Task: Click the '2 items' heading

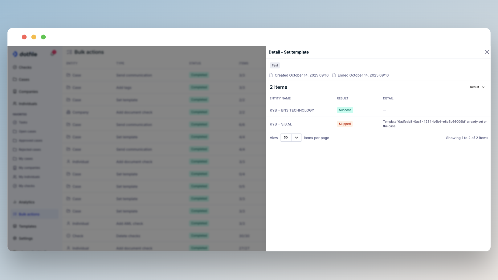Action: (278, 87)
